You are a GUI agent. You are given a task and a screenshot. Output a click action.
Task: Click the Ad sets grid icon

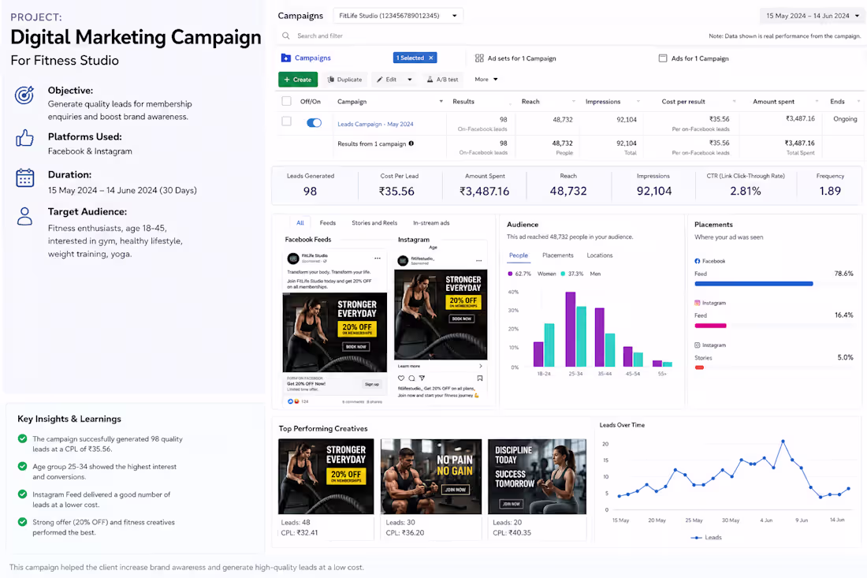coord(479,58)
